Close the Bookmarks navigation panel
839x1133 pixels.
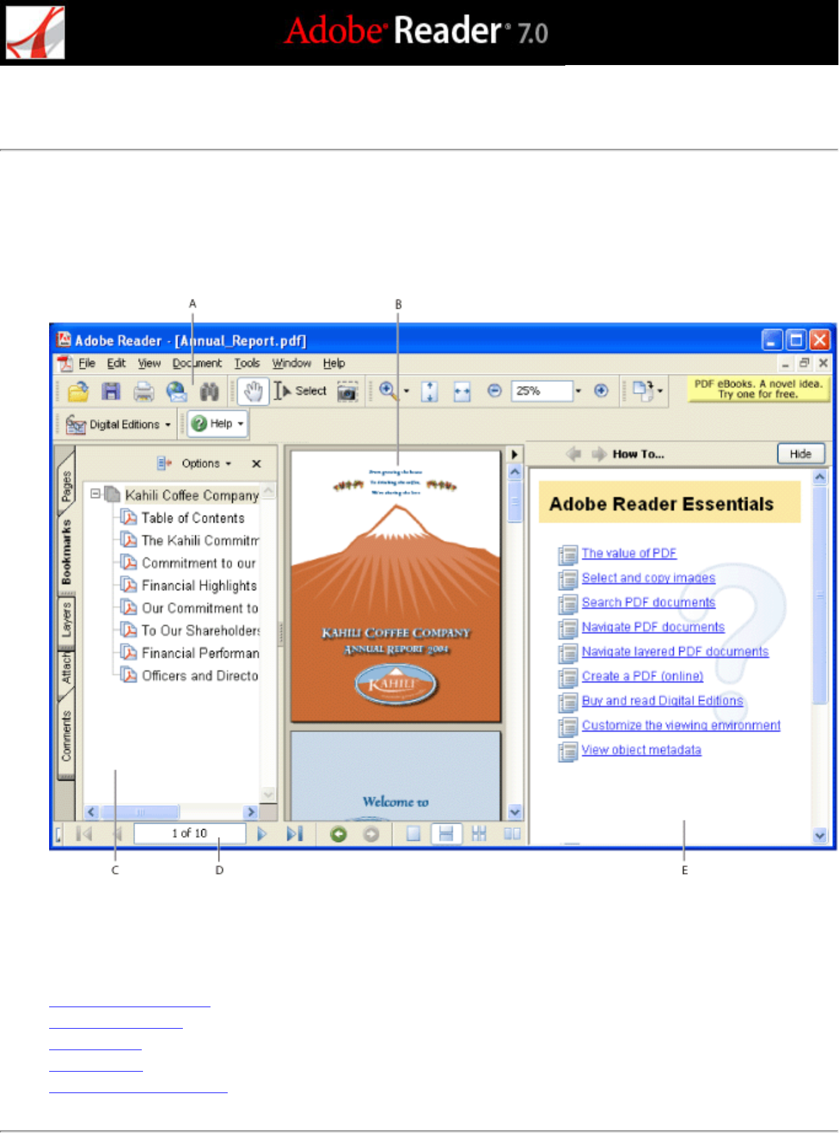(257, 464)
